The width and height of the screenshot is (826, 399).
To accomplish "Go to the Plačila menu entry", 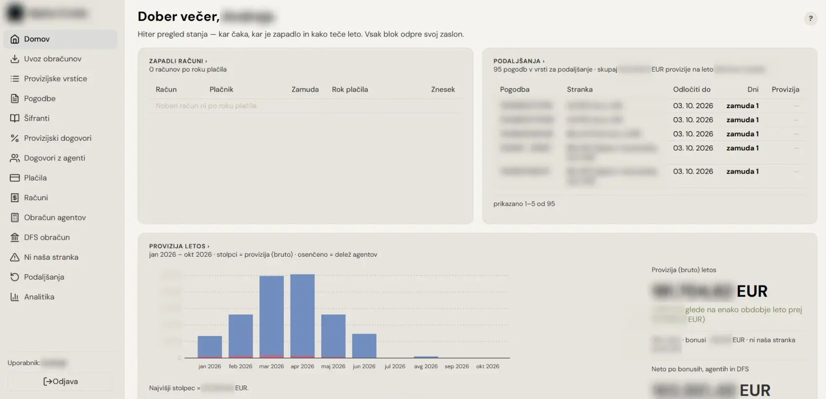I will click(60, 178).
